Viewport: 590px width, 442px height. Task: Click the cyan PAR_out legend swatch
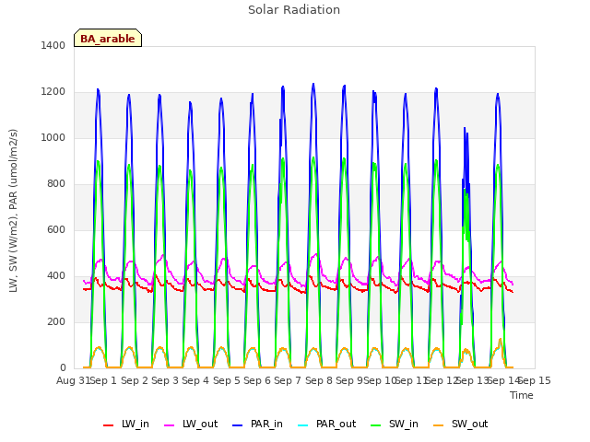(303, 425)
